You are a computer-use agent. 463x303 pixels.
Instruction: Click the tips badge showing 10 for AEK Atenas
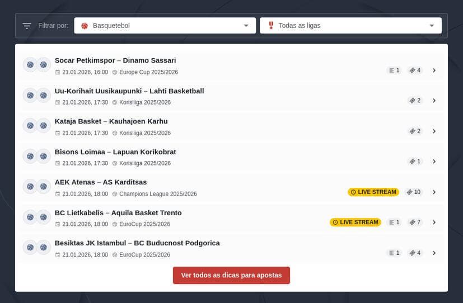tap(414, 192)
